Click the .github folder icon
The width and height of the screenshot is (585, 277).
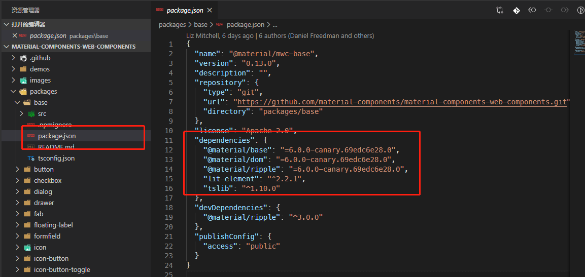pyautogui.click(x=23, y=58)
